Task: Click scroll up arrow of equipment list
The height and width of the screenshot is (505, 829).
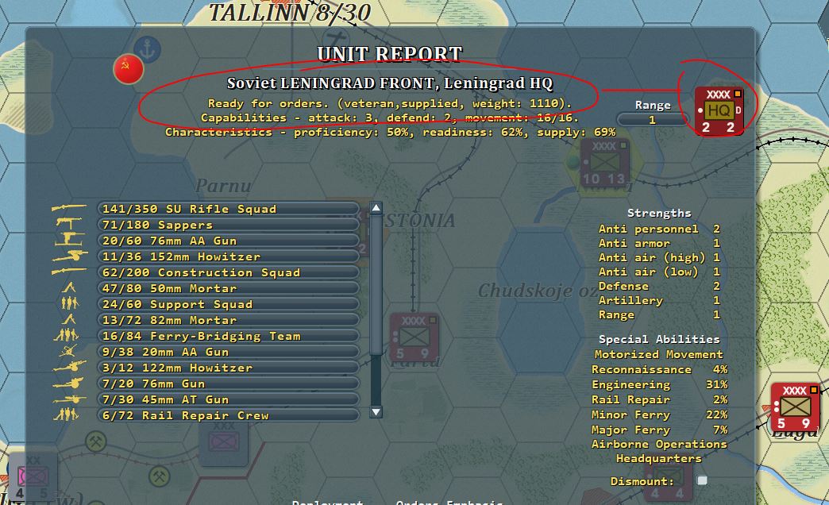Action: point(376,208)
